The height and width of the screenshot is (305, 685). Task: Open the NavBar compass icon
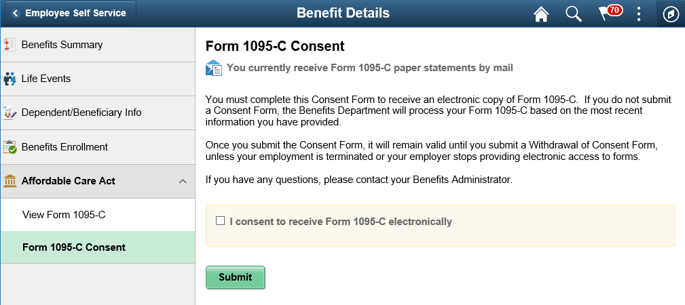point(671,14)
